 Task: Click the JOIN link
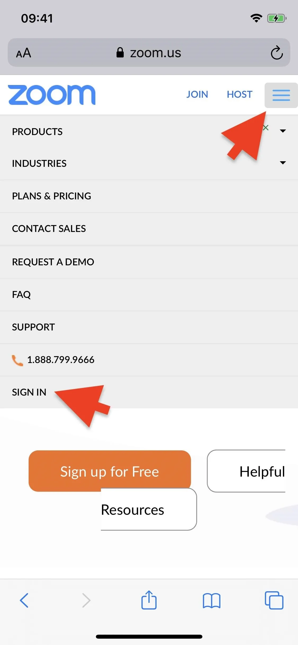click(x=197, y=95)
